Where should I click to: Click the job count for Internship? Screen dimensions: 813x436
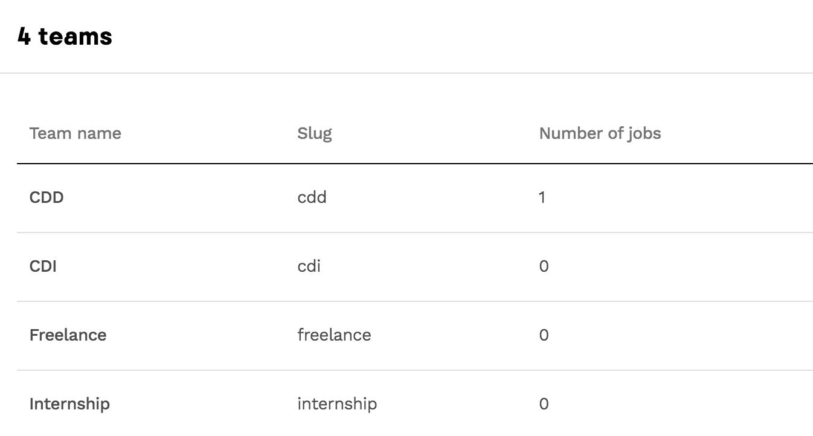544,403
